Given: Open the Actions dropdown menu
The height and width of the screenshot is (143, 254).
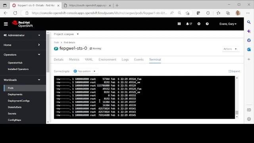Looking at the screenshot, I should (x=230, y=49).
